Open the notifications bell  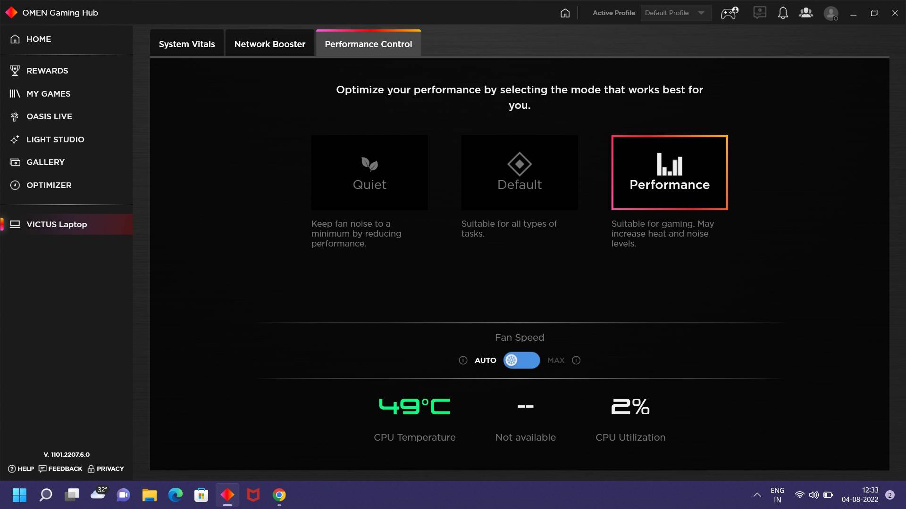tap(783, 13)
